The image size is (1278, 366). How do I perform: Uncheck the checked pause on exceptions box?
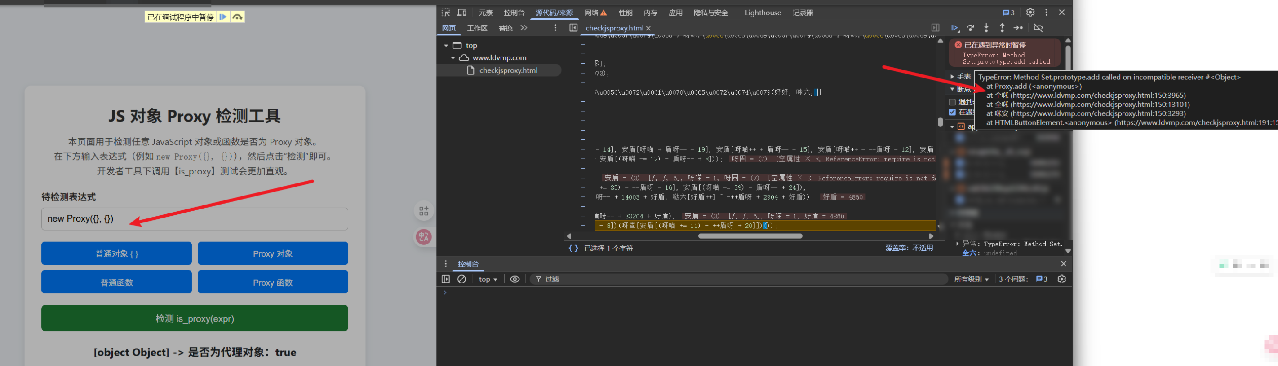point(952,113)
